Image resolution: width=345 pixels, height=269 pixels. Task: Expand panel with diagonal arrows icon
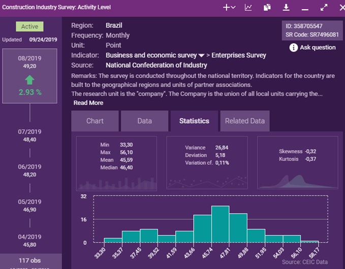[324, 8]
